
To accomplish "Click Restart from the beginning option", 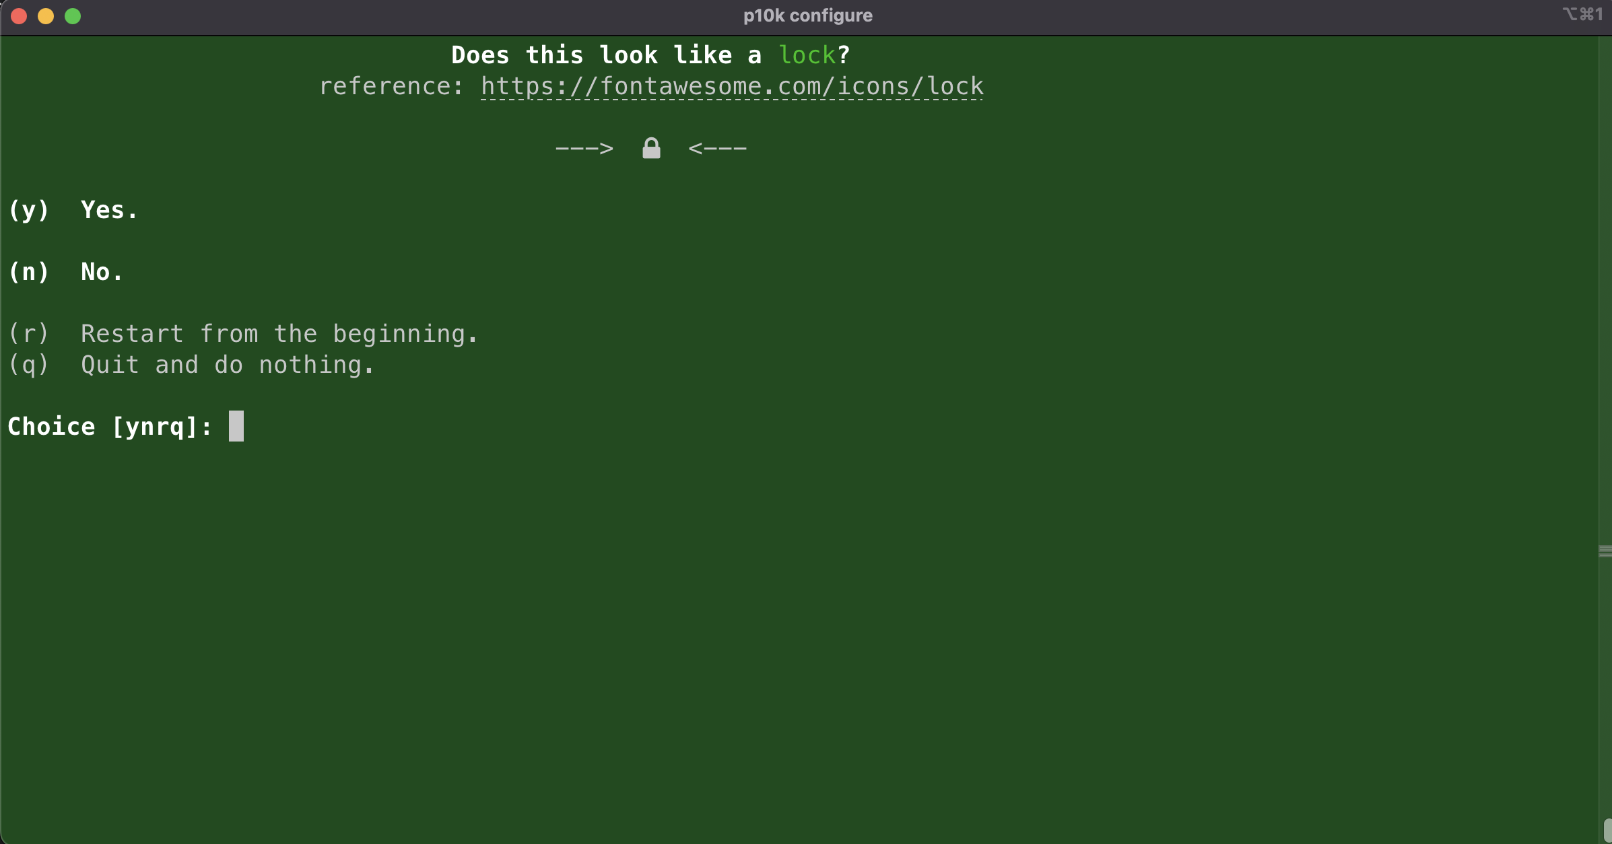I will (x=279, y=334).
